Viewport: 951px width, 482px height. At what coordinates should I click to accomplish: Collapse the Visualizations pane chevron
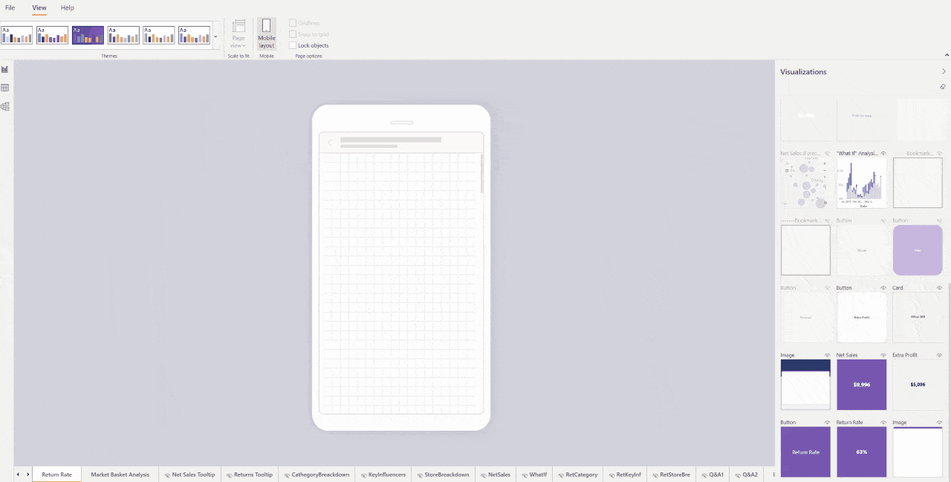coord(944,72)
